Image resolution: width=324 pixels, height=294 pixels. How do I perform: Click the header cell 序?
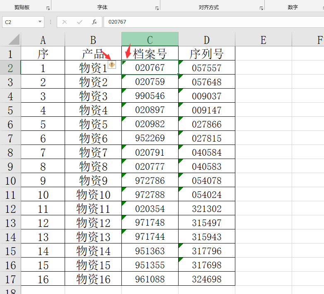43,53
